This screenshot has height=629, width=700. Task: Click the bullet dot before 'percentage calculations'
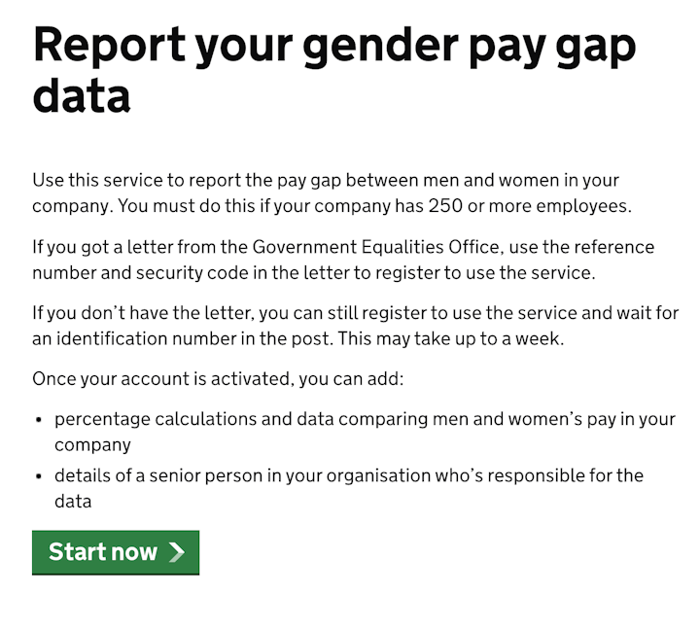39,420
